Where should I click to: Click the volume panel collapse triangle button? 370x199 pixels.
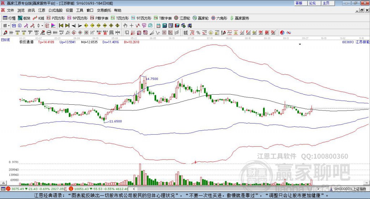coord(3,183)
